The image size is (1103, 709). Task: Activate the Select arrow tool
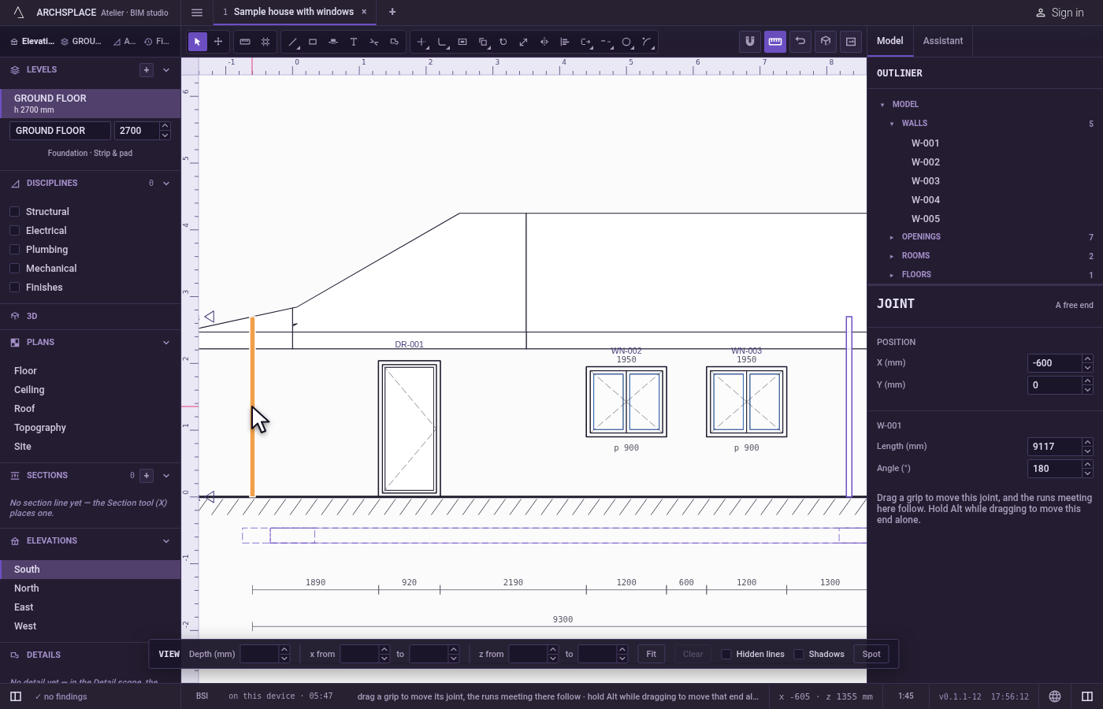coord(198,42)
